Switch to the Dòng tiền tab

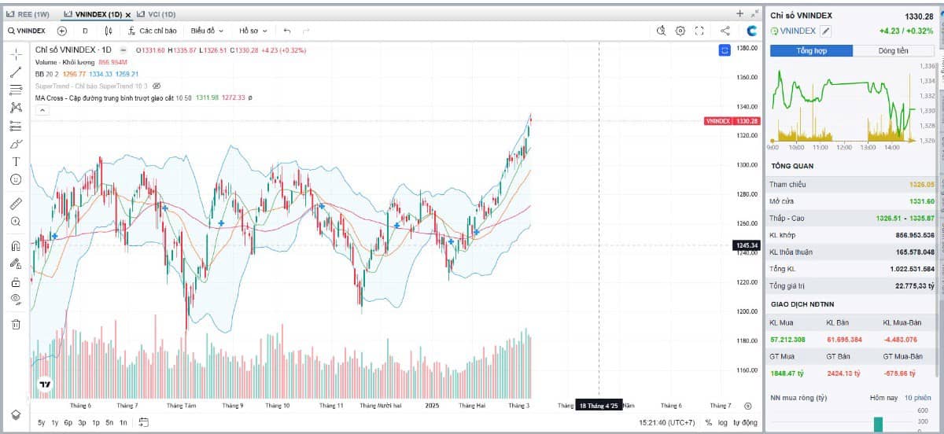[x=892, y=51]
